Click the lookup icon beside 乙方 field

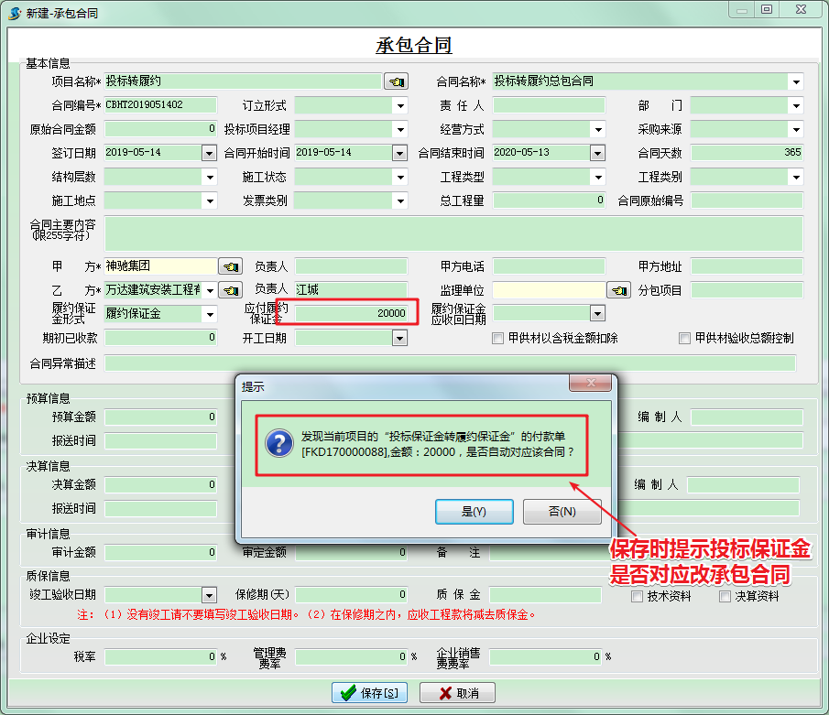(229, 290)
